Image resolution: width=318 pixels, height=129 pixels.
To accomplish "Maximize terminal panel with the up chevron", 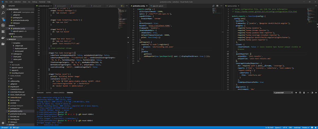I will click(x=308, y=93).
